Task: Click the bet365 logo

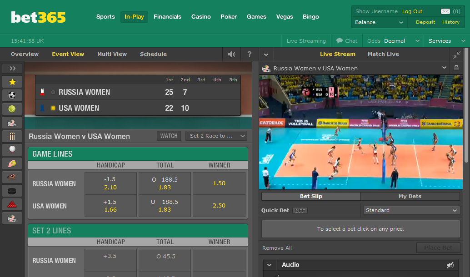Action: (38, 17)
